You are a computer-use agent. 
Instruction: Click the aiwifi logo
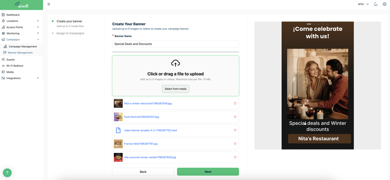(21, 5)
